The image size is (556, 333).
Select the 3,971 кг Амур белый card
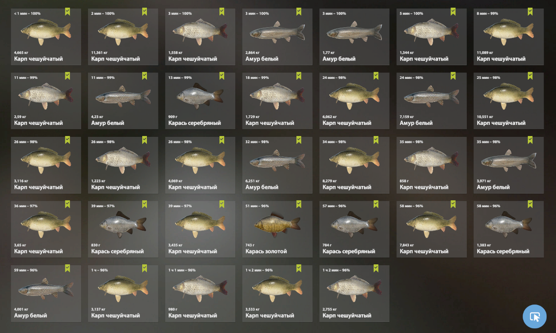click(x=509, y=165)
